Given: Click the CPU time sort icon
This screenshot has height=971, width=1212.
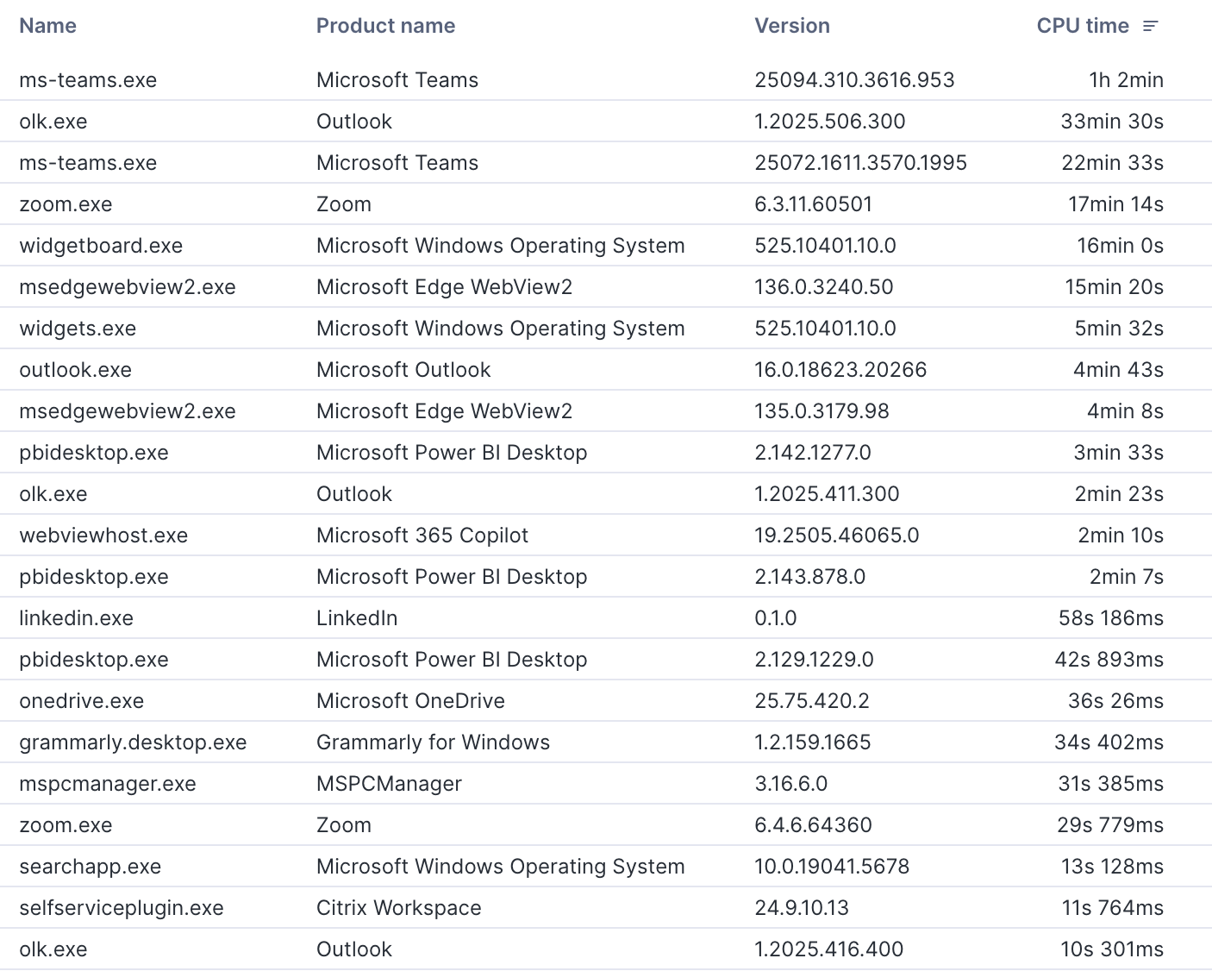Looking at the screenshot, I should click(x=1150, y=27).
